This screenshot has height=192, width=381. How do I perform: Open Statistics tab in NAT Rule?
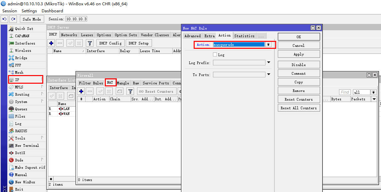coord(245,36)
